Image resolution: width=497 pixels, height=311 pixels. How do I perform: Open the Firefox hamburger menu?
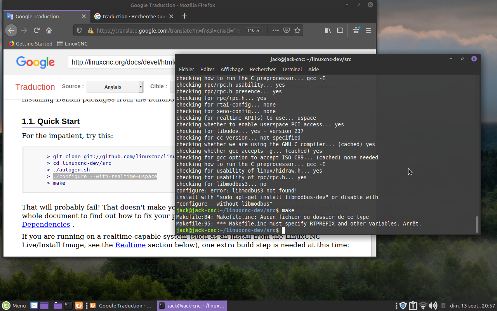(x=368, y=30)
